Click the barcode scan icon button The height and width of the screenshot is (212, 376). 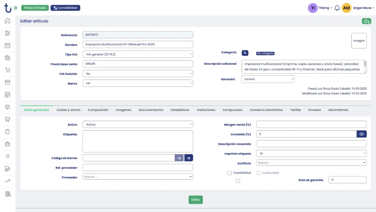point(179,158)
